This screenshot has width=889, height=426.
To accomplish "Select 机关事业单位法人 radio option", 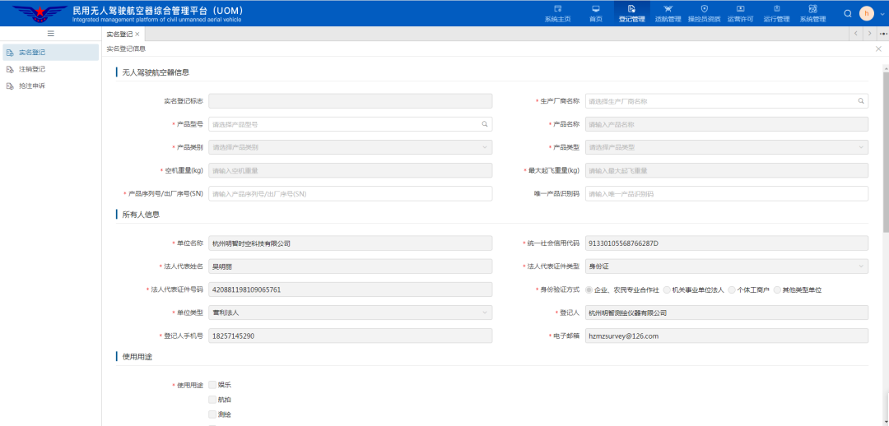I will tap(667, 289).
